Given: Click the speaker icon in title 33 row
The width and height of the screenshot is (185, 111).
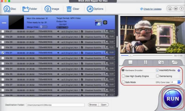Looking at the screenshot, I should pyautogui.click(x=58, y=64).
